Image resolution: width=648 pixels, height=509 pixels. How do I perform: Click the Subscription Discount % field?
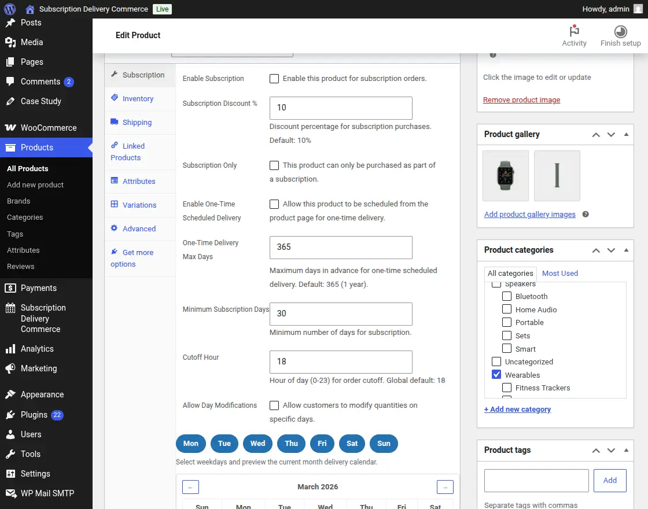click(x=341, y=108)
